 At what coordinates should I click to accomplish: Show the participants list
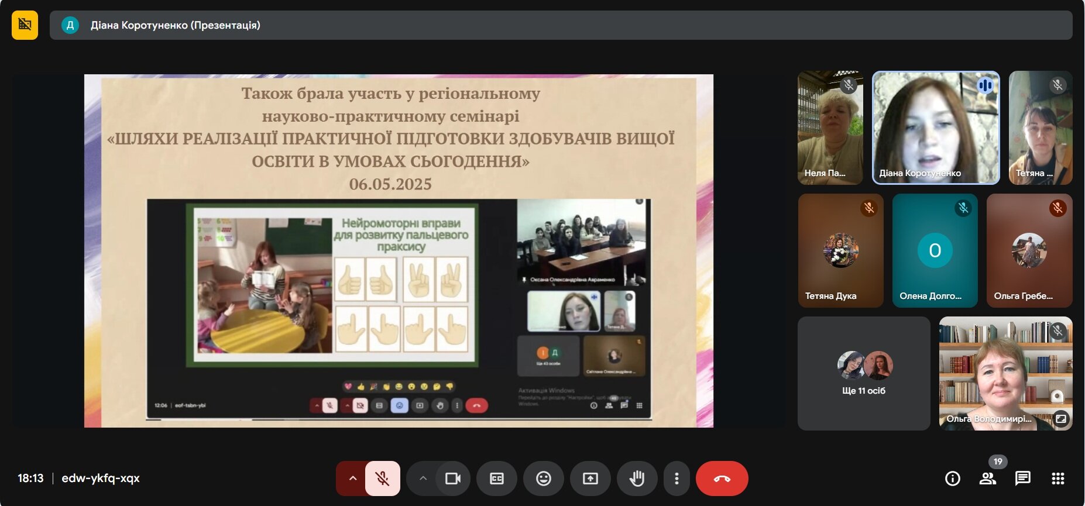coord(988,479)
